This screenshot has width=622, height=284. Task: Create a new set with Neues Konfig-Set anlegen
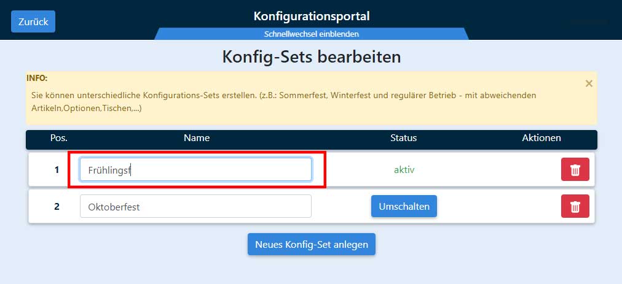(x=312, y=244)
